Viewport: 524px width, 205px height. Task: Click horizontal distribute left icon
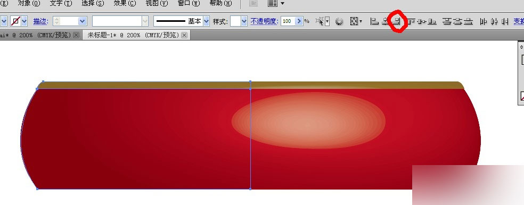[x=483, y=21]
